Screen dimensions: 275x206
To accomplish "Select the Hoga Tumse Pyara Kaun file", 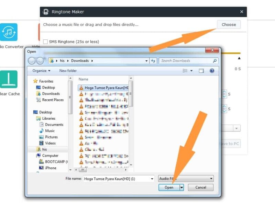I will 103,88.
